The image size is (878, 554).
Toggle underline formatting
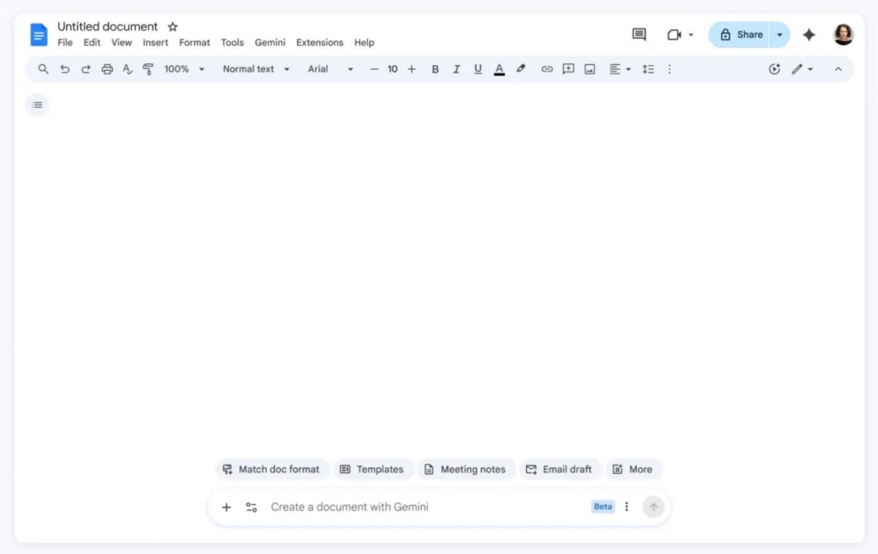click(x=478, y=69)
